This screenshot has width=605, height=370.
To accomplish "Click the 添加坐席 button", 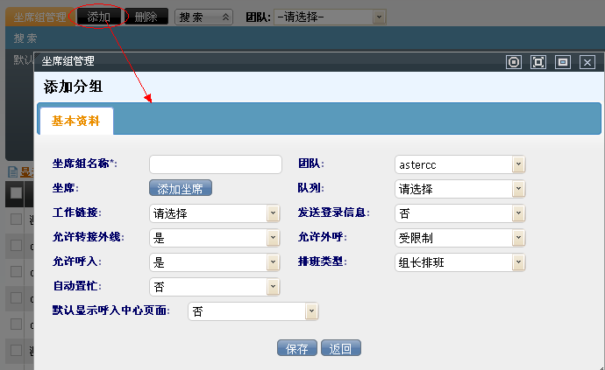I will pos(181,189).
